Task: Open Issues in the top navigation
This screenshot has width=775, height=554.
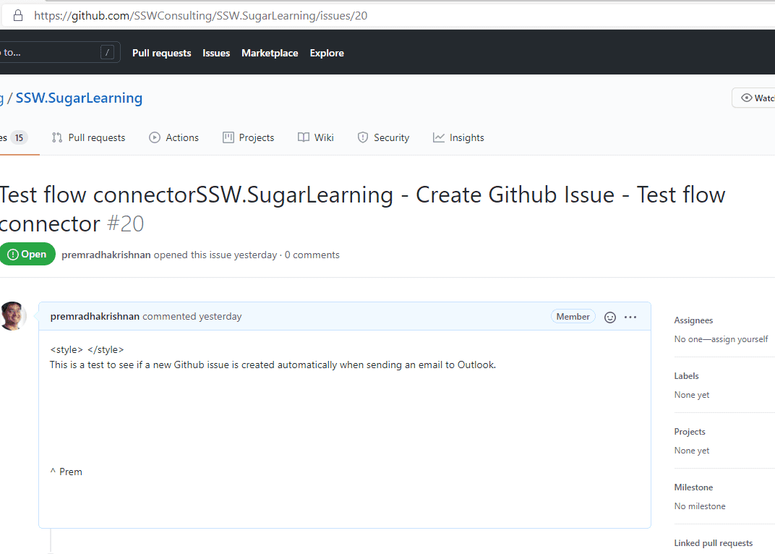Action: (216, 53)
